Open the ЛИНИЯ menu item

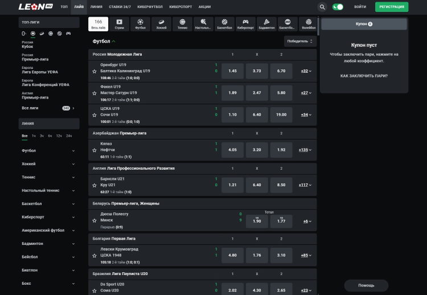(96, 7)
